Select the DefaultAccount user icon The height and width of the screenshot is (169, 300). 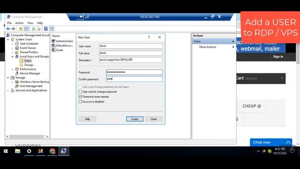coord(53,46)
